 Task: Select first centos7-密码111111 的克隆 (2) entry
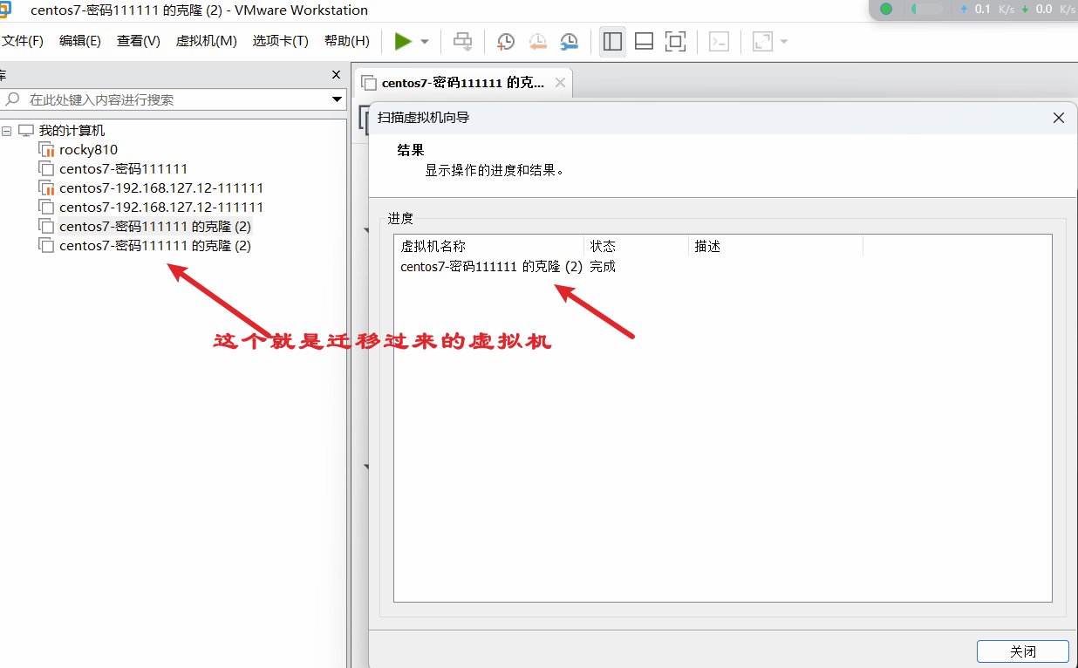[x=155, y=226]
